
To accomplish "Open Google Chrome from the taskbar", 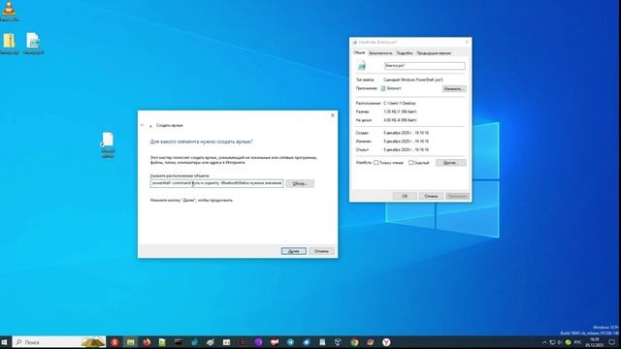I will (x=354, y=342).
